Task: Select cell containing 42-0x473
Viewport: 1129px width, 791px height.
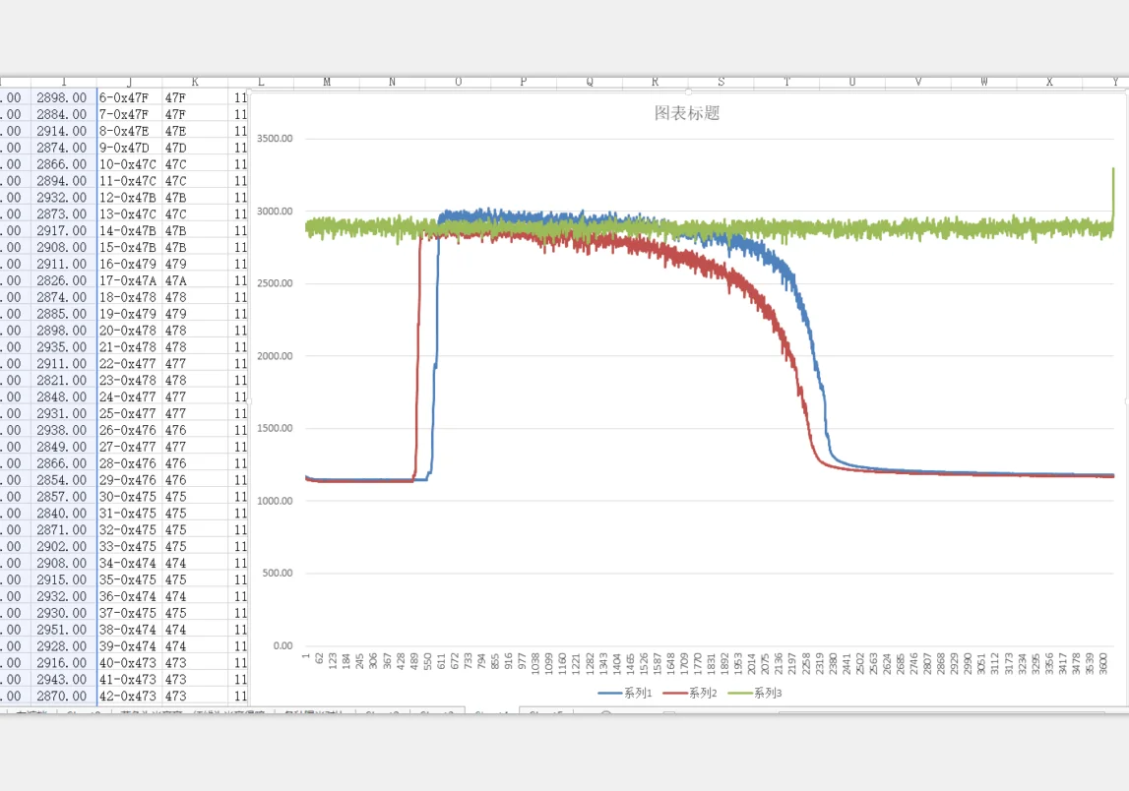Action: (130, 696)
